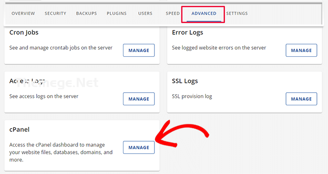Click the highlighted Advanced tab
The width and height of the screenshot is (328, 174).
[x=204, y=13]
